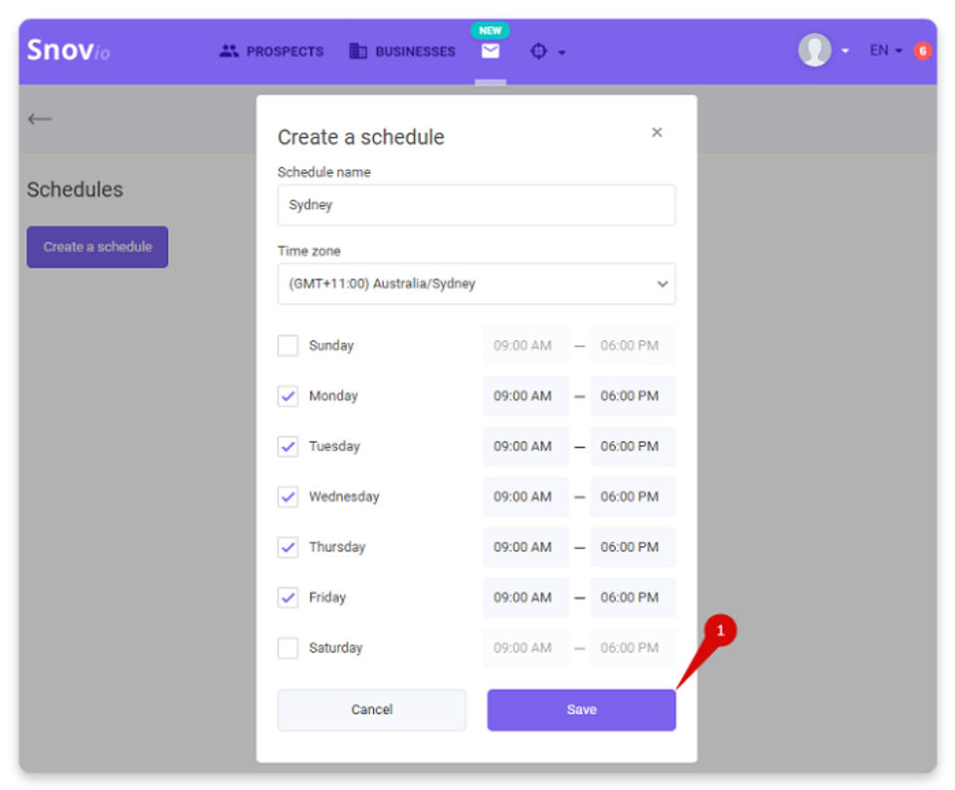Save the schedule
This screenshot has width=955, height=790.
pos(581,709)
